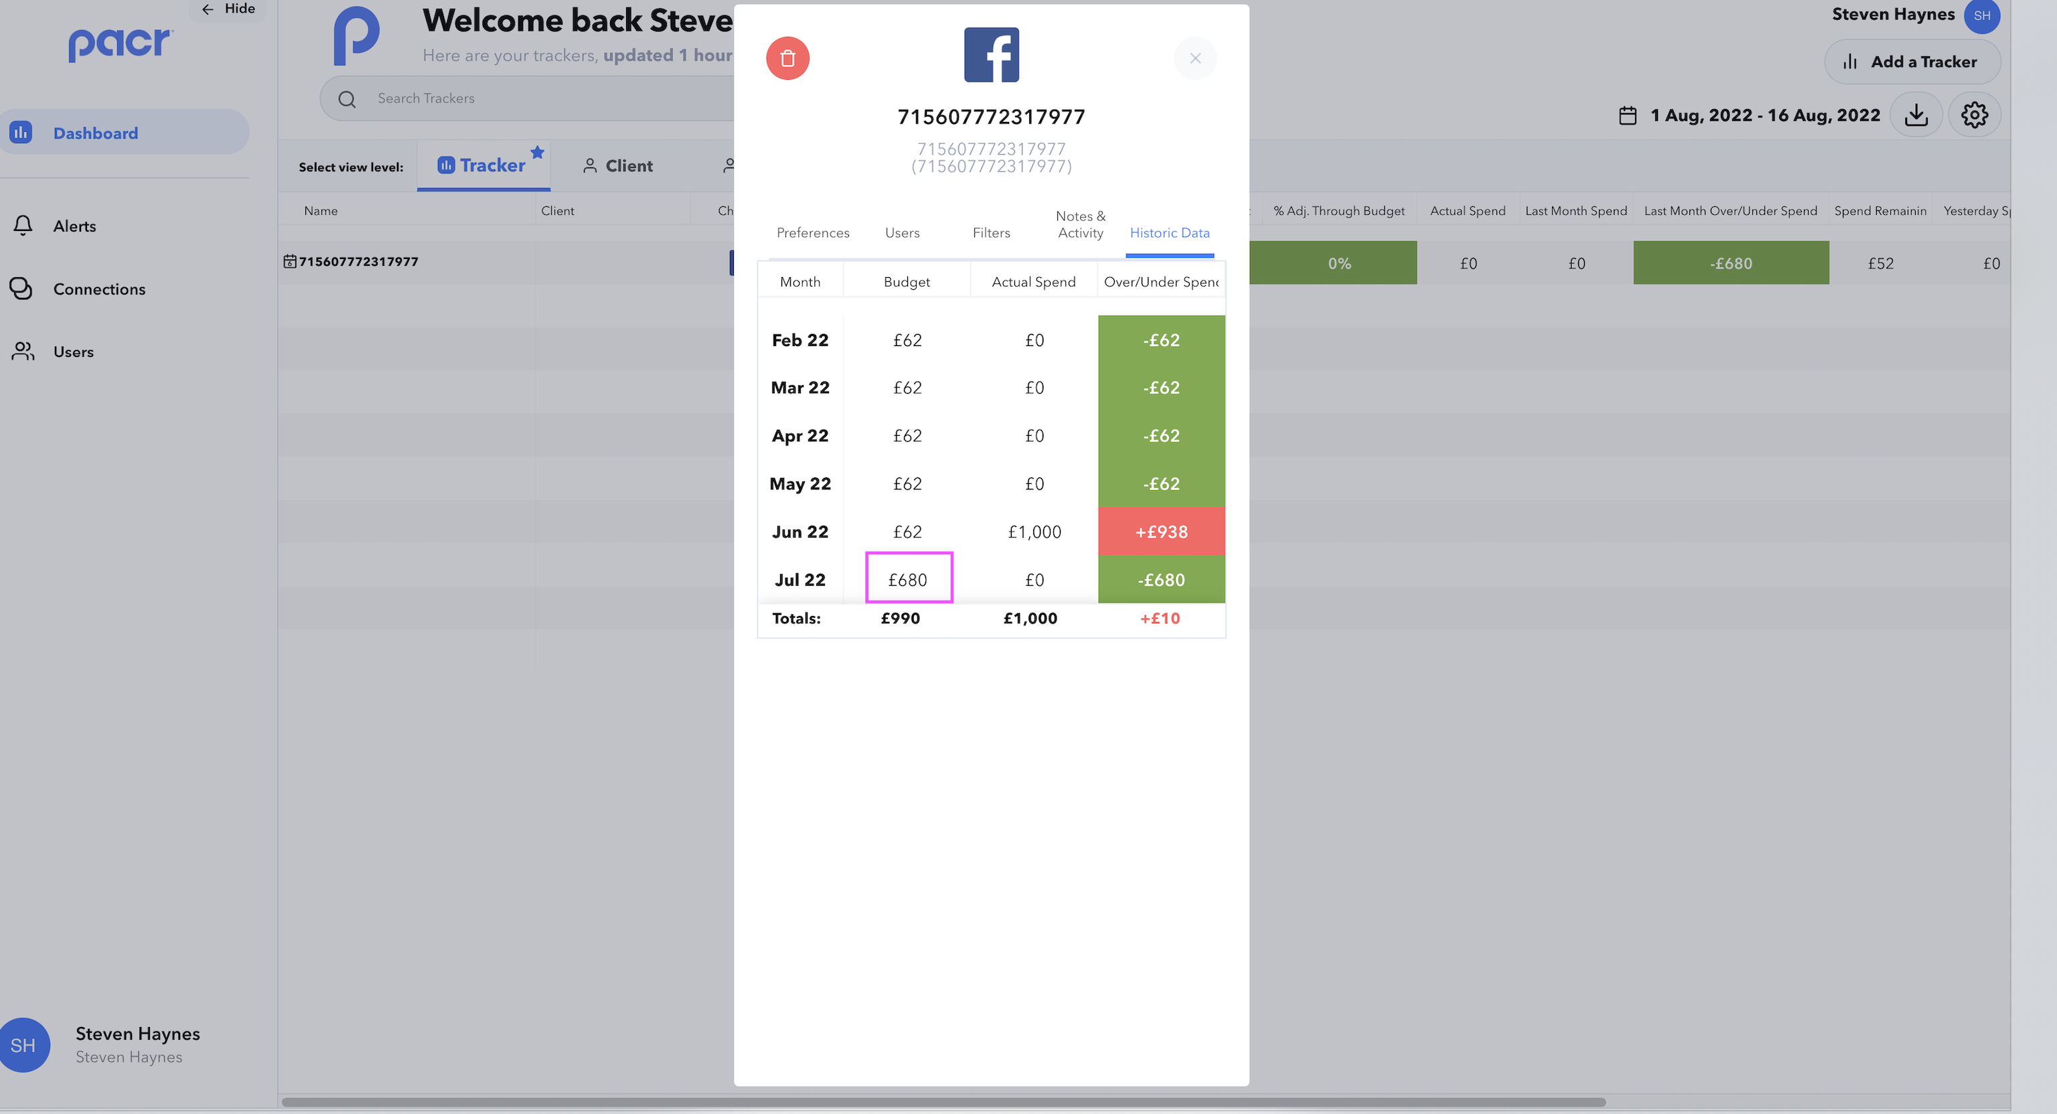Click the download icon near date range
The height and width of the screenshot is (1114, 2057).
coord(1916,115)
